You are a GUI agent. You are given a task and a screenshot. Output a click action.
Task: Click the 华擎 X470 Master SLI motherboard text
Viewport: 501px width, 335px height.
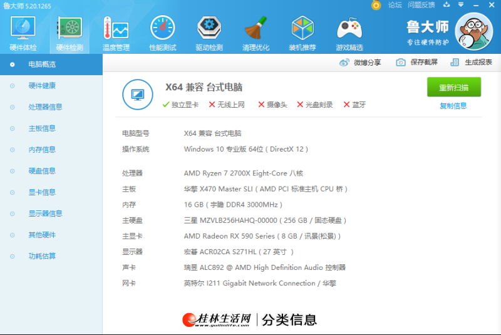point(266,188)
